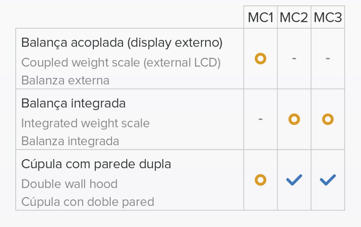
Task: Click the 'Double wall hood' English label
Action: pyautogui.click(x=69, y=184)
